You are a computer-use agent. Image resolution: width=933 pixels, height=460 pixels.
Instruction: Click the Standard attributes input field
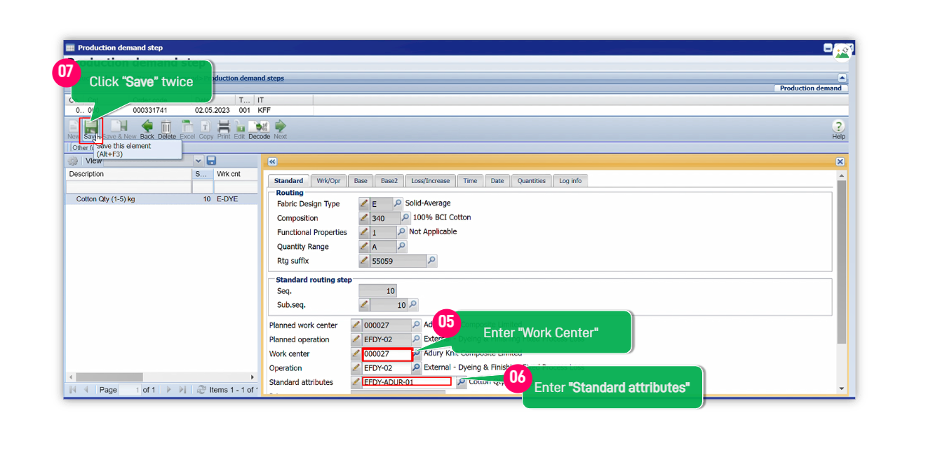407,382
